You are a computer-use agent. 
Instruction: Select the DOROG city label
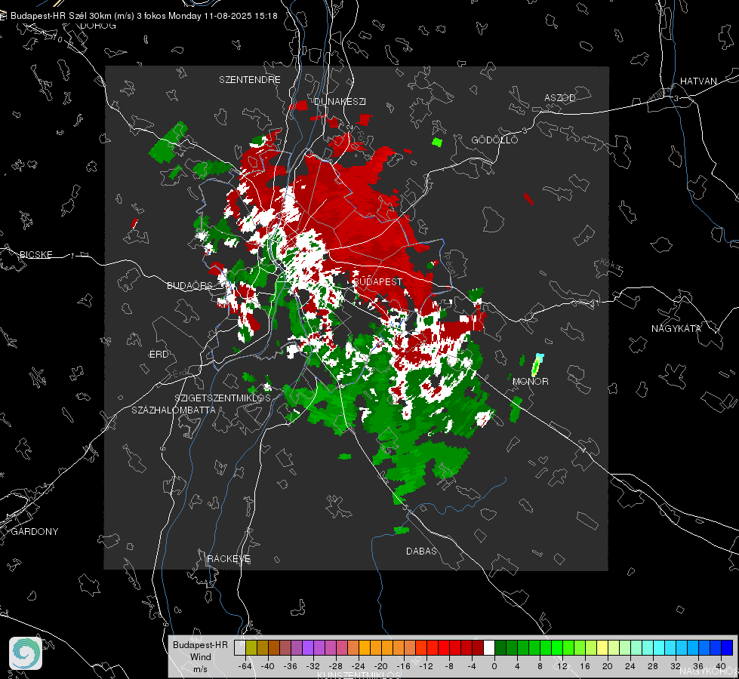(x=98, y=26)
